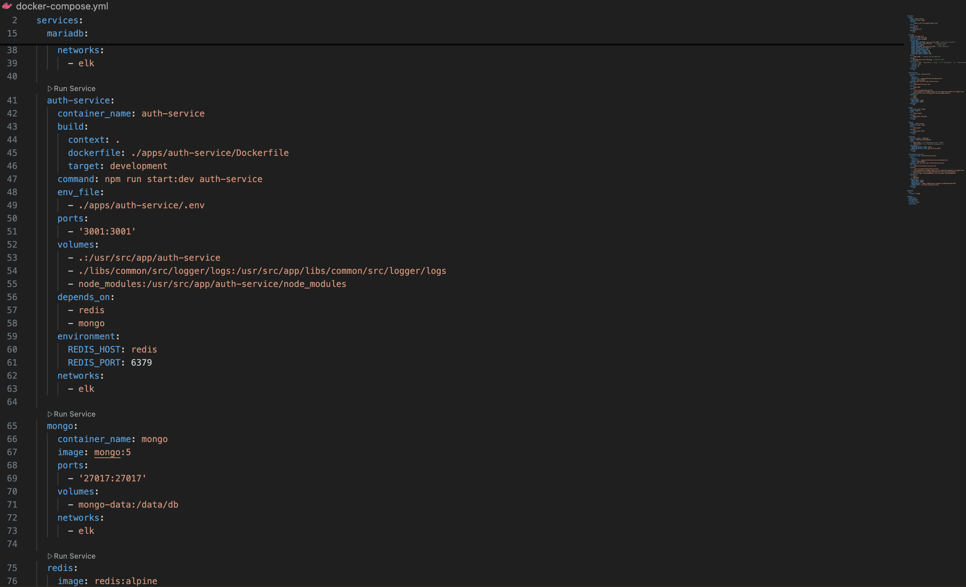
Task: Click volumes: key on line 70
Action: (78, 491)
